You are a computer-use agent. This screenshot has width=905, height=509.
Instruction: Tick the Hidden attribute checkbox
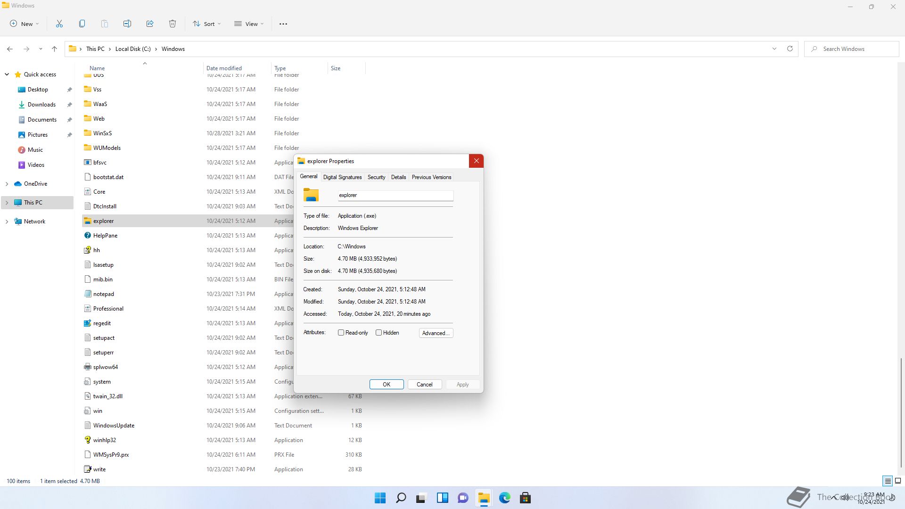(378, 333)
